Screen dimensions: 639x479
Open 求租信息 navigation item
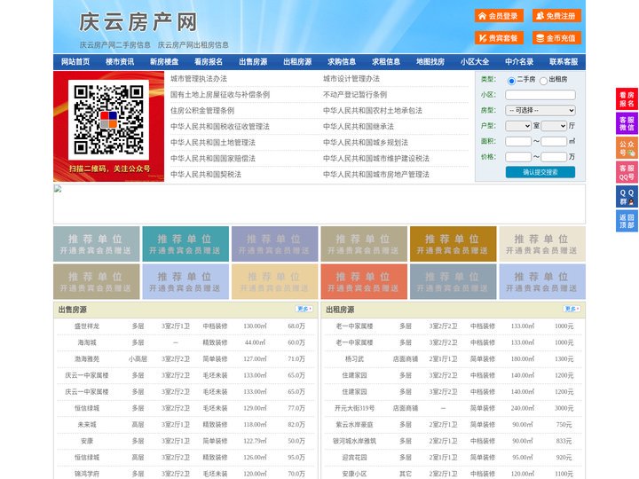386,62
